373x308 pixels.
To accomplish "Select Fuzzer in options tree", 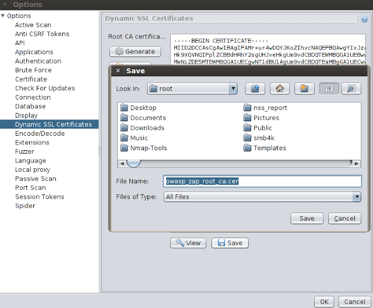I will (24, 151).
